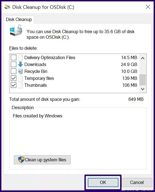Click the UAC shield icon on cleanup button
155x192 pixels.
21,160
